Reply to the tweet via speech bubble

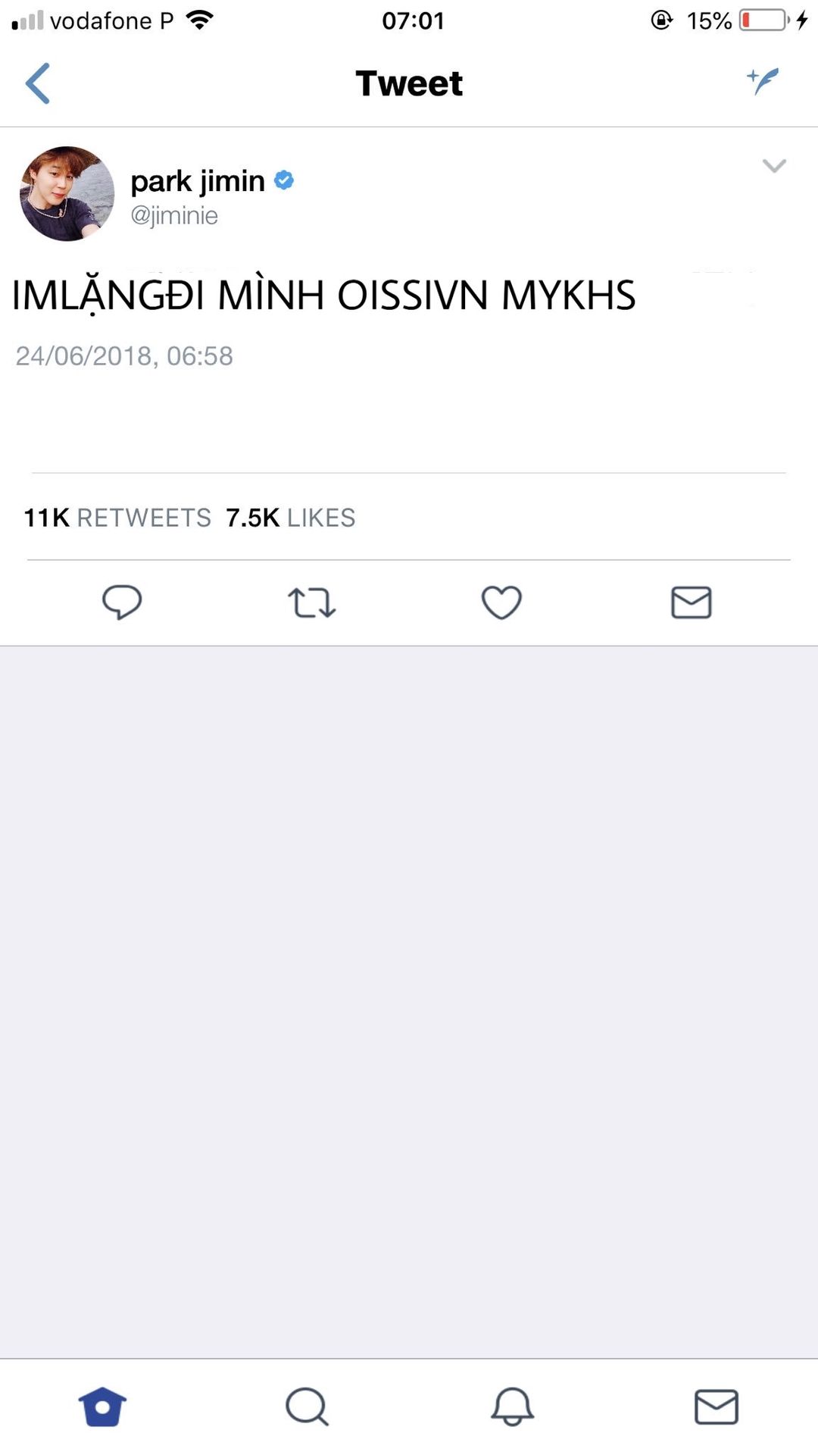click(122, 602)
